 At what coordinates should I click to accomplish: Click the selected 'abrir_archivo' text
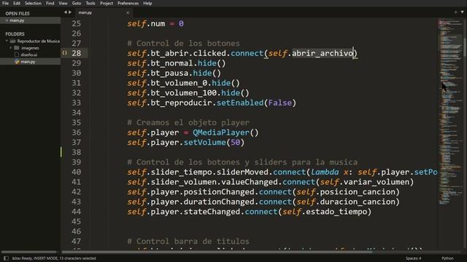click(x=323, y=53)
